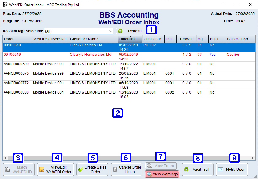This screenshot has width=258, height=179.
Task: Sort by Ship Method column header
Action: tap(240, 39)
